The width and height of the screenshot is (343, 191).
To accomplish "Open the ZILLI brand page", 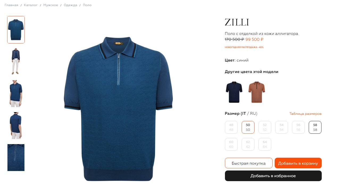I will [x=237, y=22].
